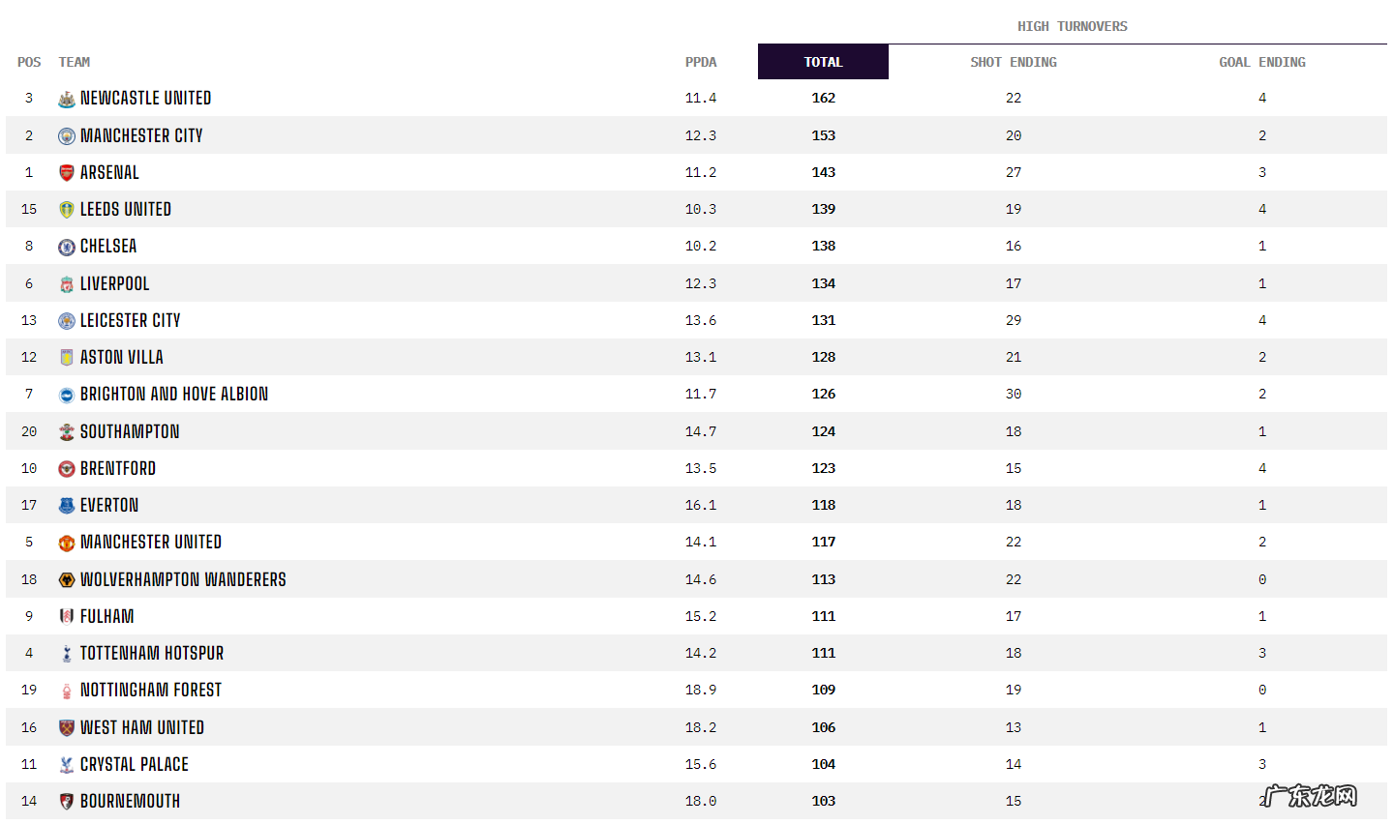Click the TEAM column header
This screenshot has height=824, width=1394.
pyautogui.click(x=75, y=62)
